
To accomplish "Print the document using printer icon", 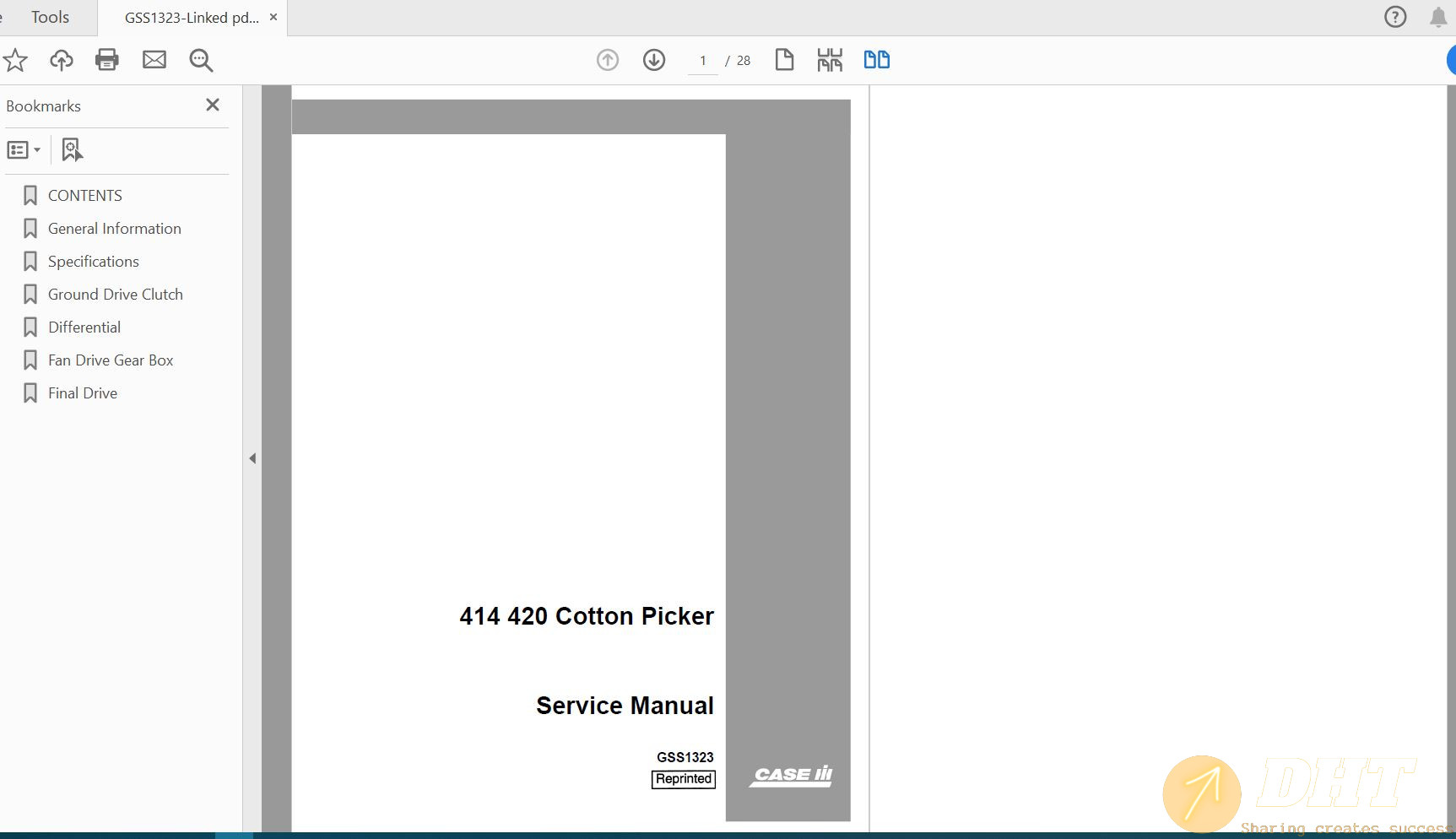I will (x=107, y=60).
